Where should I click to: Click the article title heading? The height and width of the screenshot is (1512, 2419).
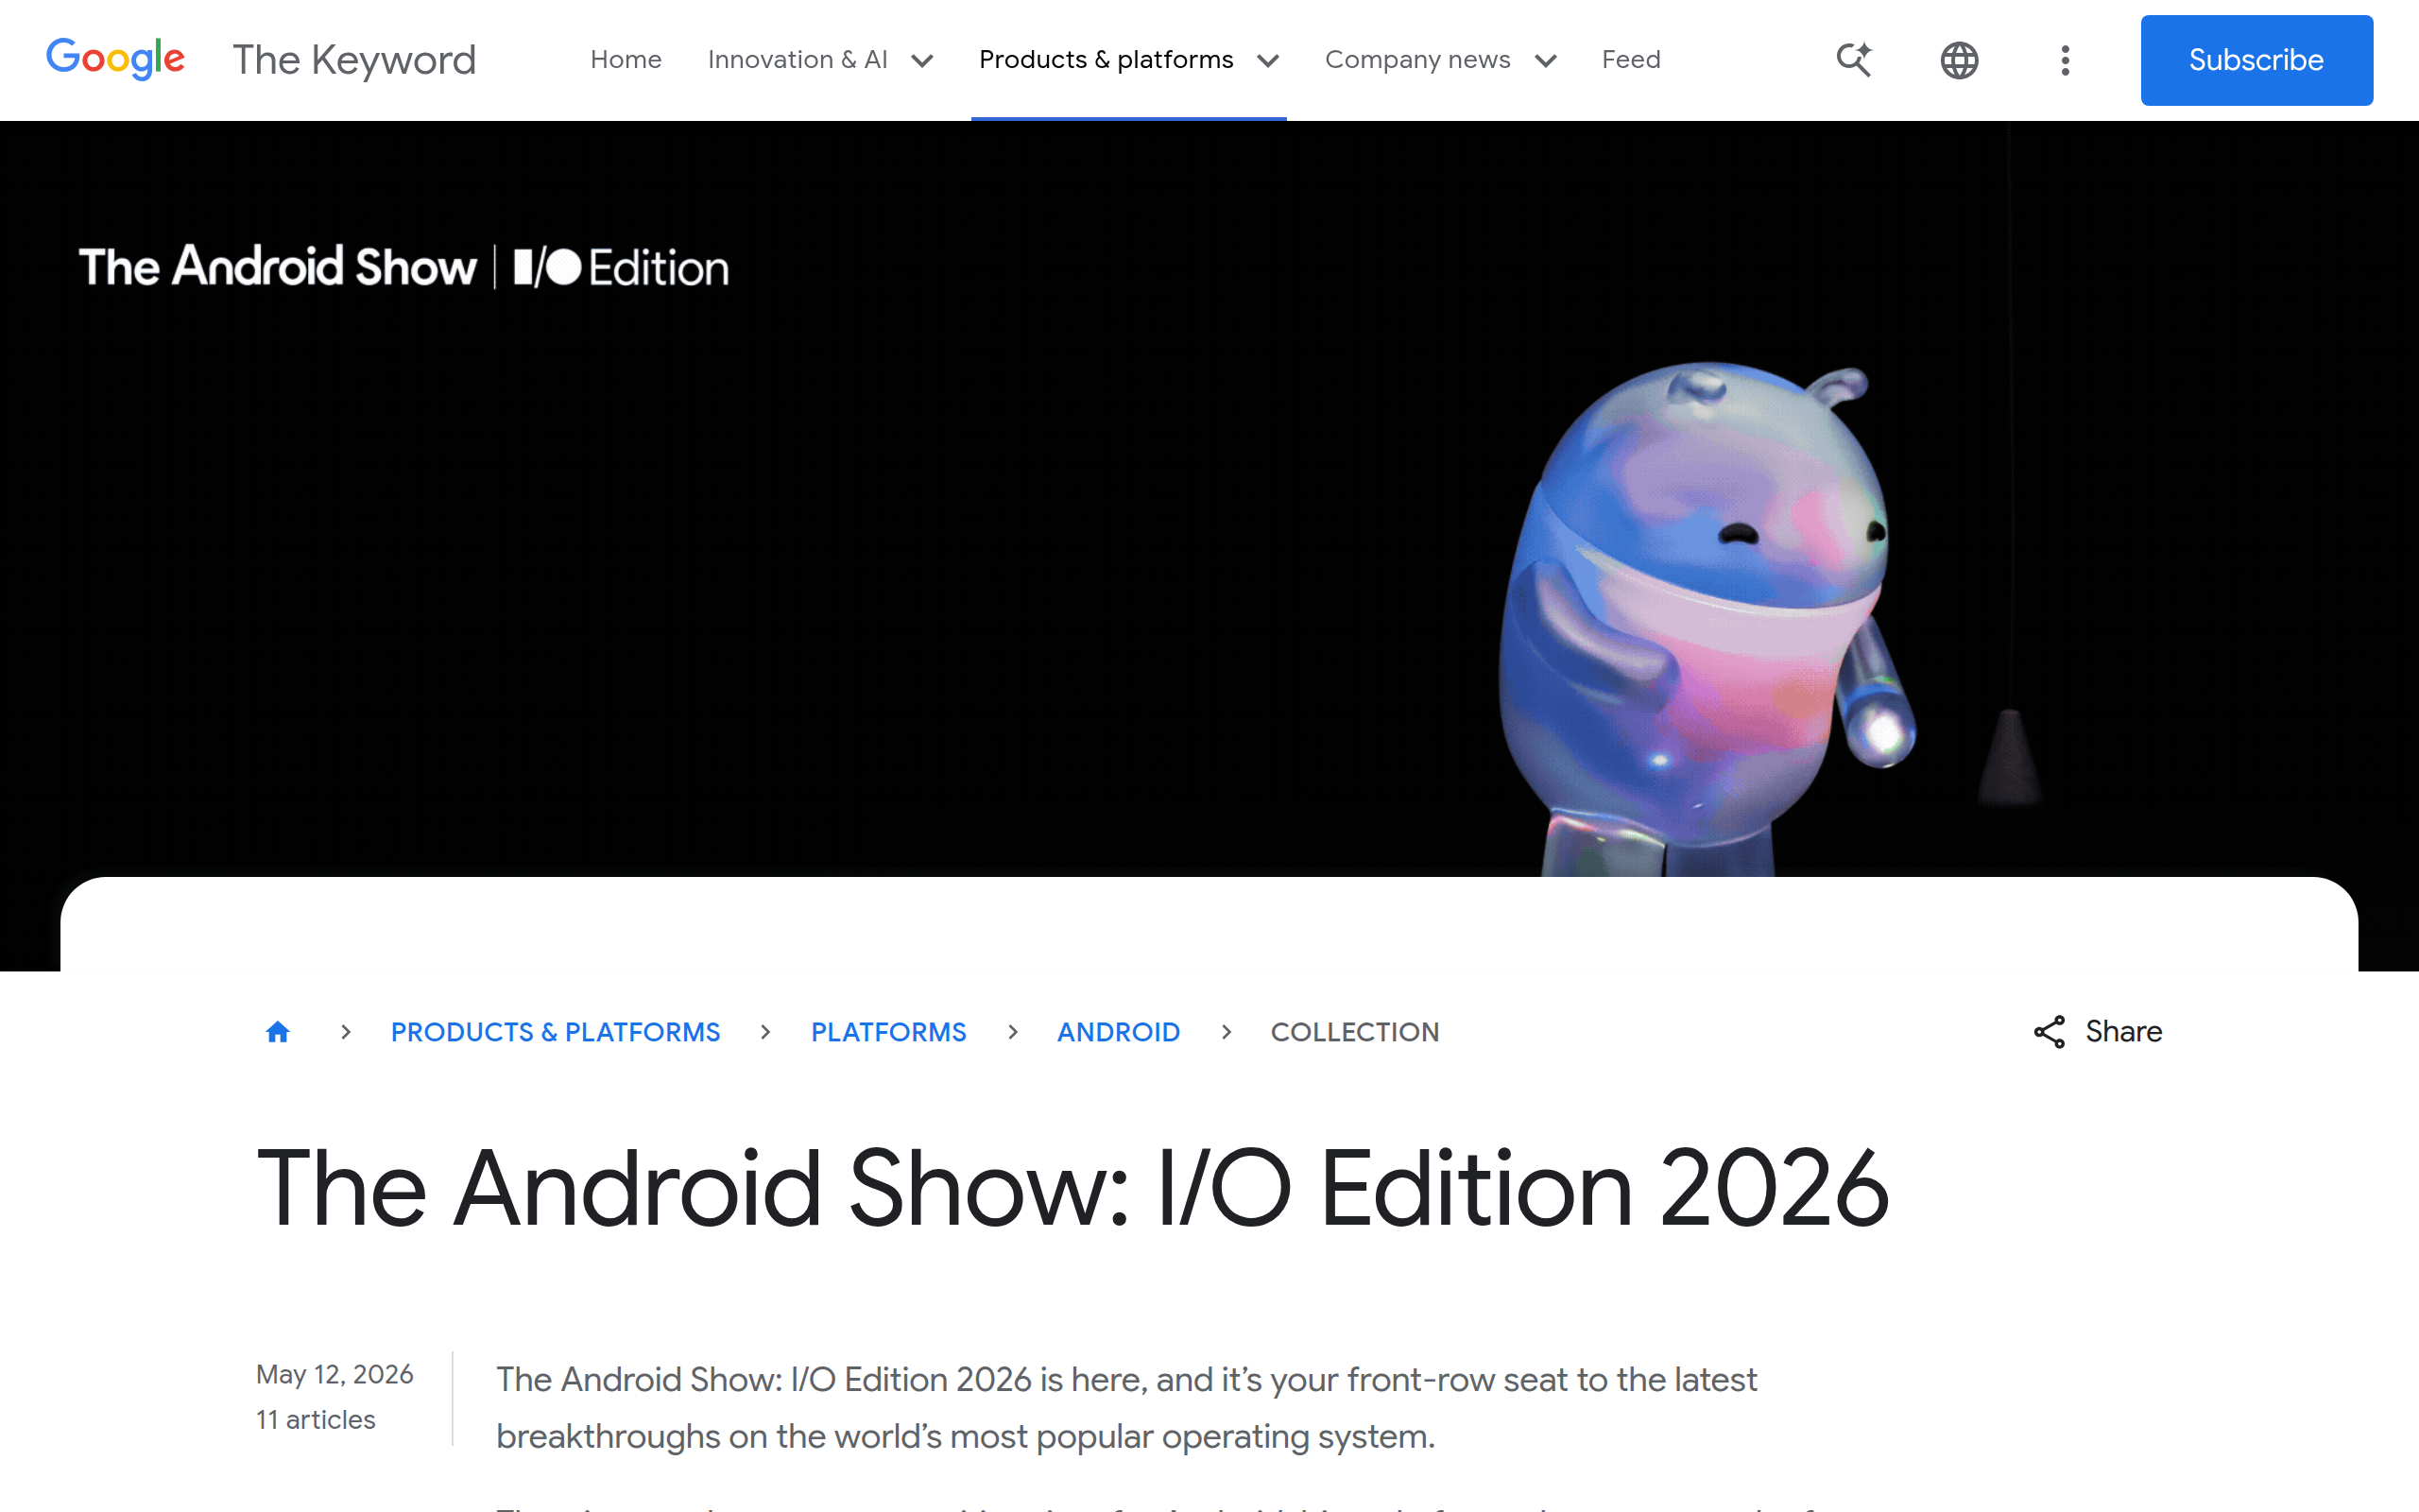pos(1072,1187)
